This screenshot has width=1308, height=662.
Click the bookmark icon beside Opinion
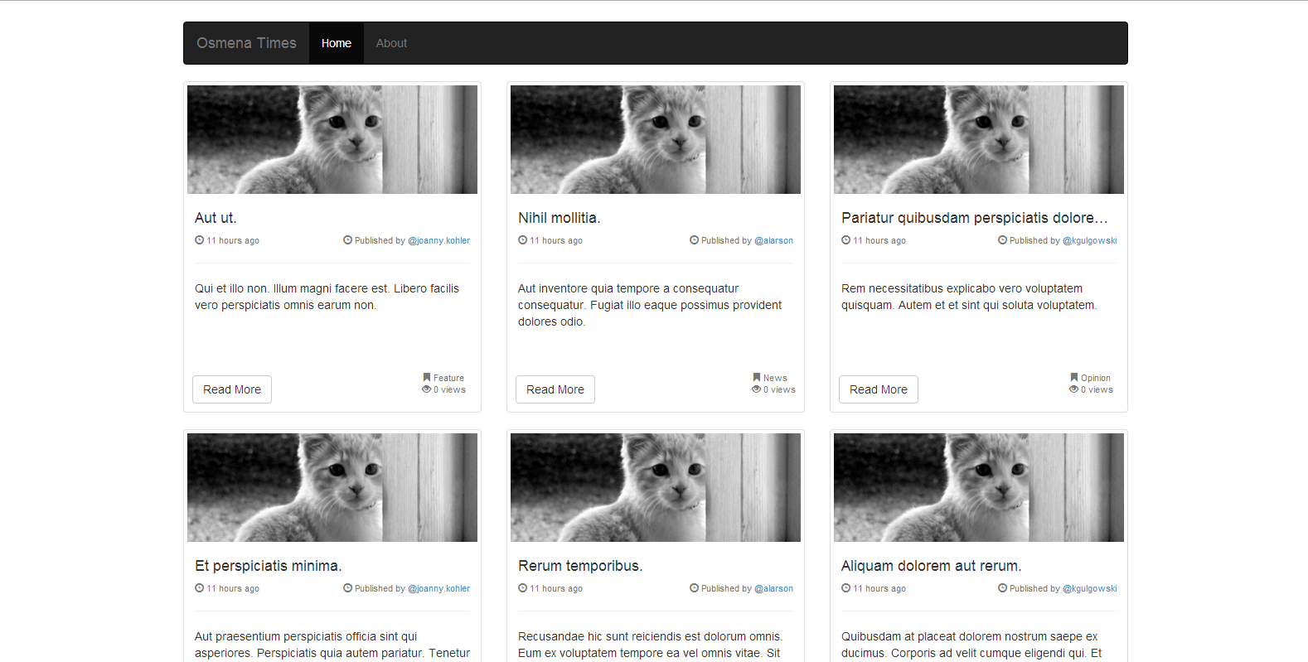point(1074,377)
